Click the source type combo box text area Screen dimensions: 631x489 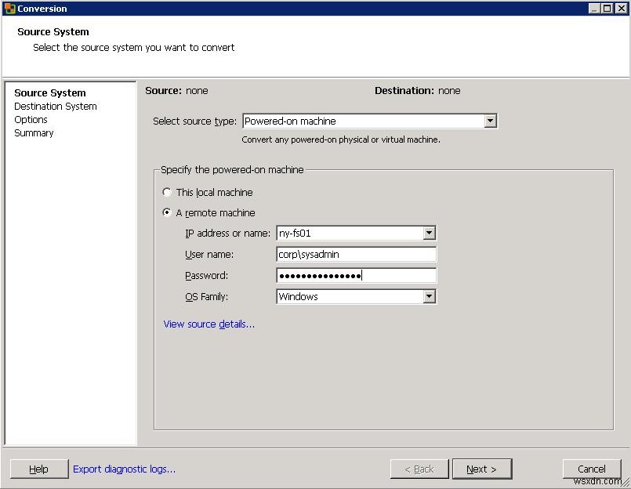coord(353,121)
